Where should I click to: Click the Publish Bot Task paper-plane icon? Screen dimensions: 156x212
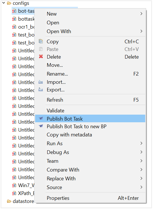[x=41, y=118]
